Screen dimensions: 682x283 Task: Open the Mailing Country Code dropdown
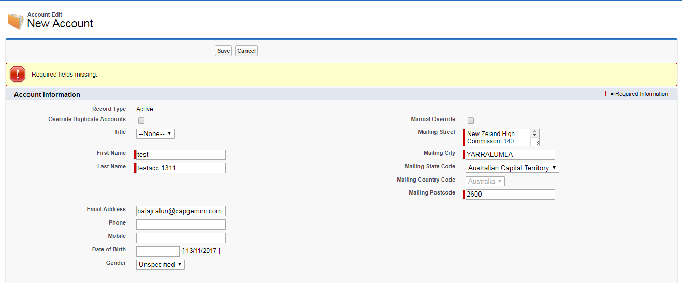point(485,182)
